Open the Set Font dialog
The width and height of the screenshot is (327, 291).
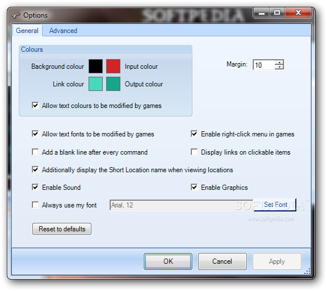click(x=275, y=205)
